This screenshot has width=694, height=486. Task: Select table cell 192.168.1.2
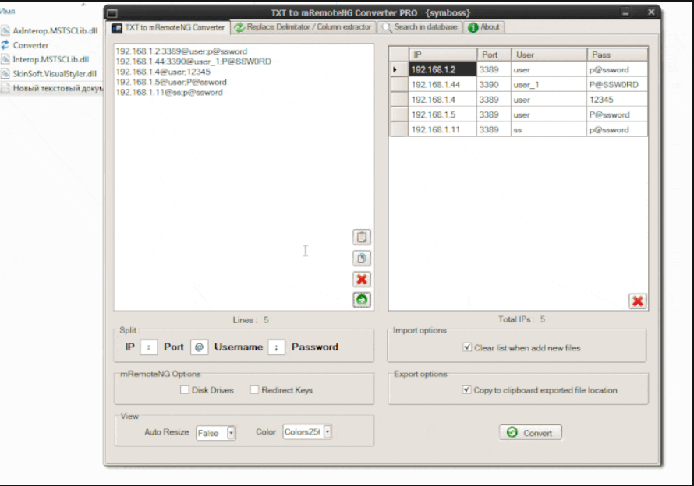(443, 69)
